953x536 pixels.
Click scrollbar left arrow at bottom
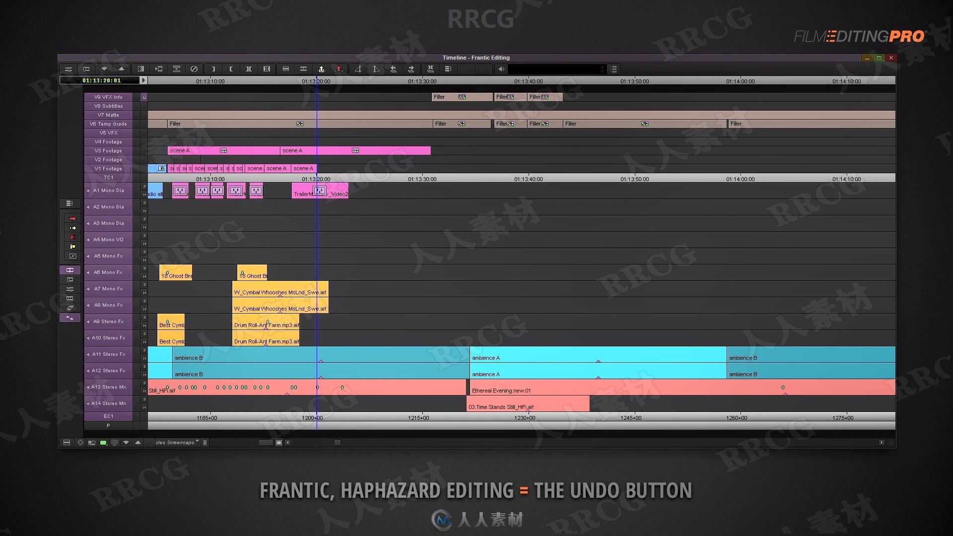point(288,442)
